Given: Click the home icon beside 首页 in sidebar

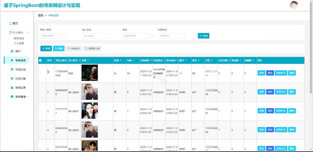Looking at the screenshot, I should (x=11, y=24).
